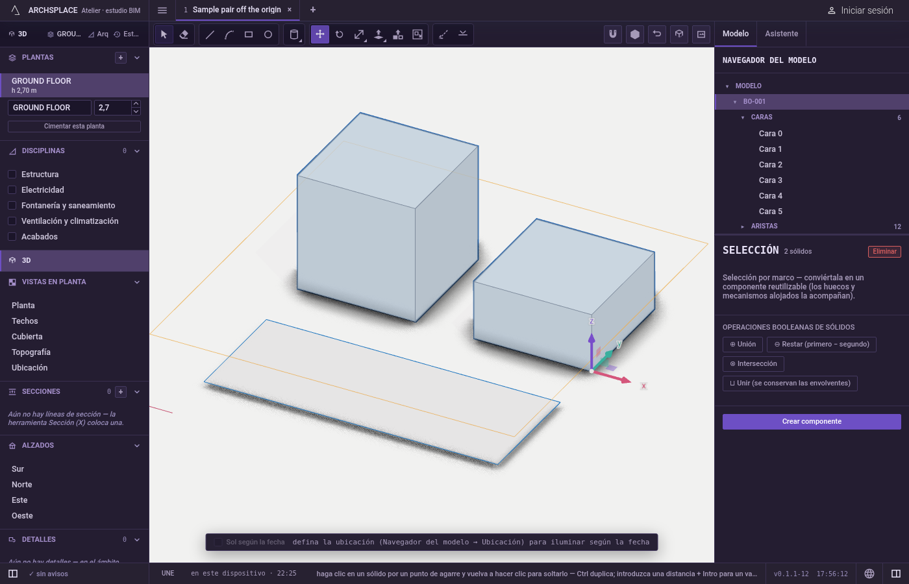
Task: Collapse the Disciplinas section
Action: tap(137, 151)
